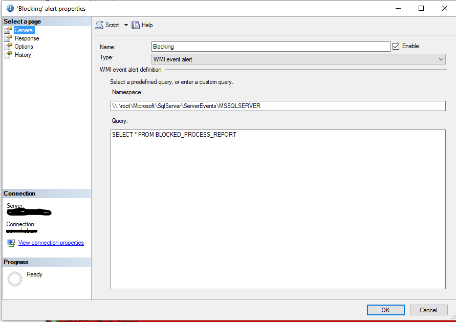Viewport: 456px width, 322px height.
Task: Click in the Name text field
Action: tap(271, 47)
